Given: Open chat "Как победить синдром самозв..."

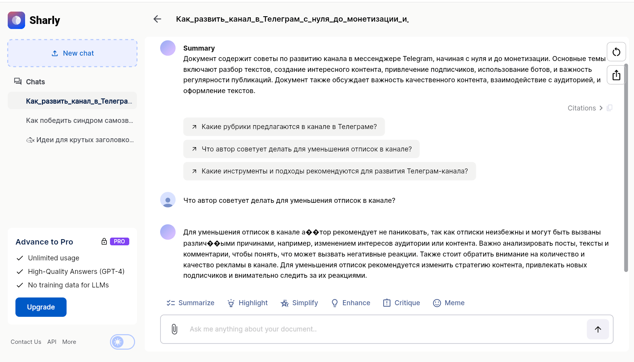Looking at the screenshot, I should point(79,121).
